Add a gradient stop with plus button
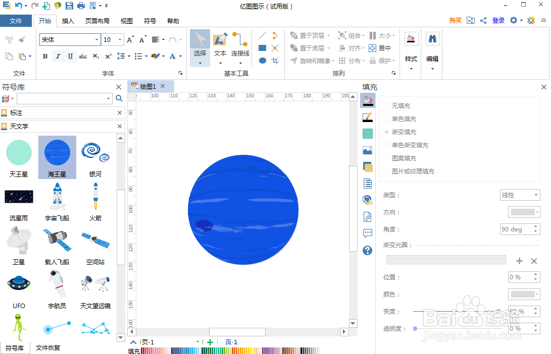This screenshot has height=354, width=551. pos(519,261)
